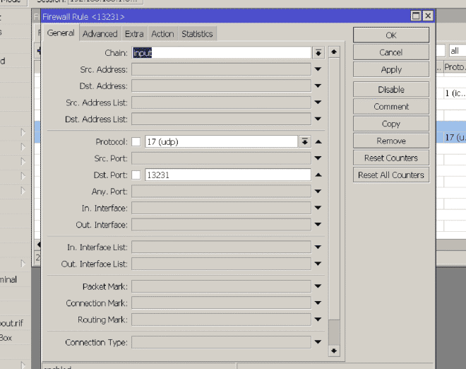Image resolution: width=466 pixels, height=369 pixels.
Task: Expand the Dst. Address field
Action: pyautogui.click(x=318, y=86)
